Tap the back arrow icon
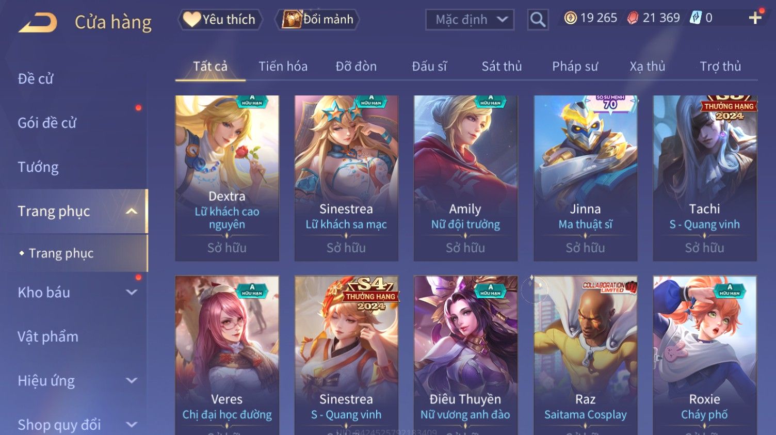Screen dimensions: 776x435 [x=38, y=23]
